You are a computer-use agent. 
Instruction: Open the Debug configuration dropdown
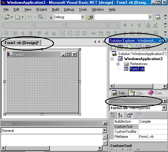pos(83,17)
